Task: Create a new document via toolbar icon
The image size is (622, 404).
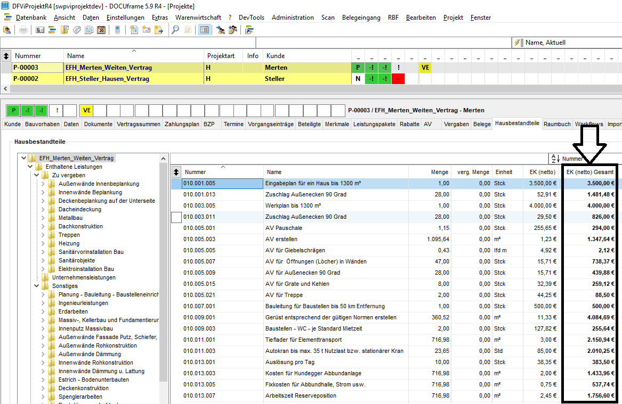Action: (x=134, y=30)
